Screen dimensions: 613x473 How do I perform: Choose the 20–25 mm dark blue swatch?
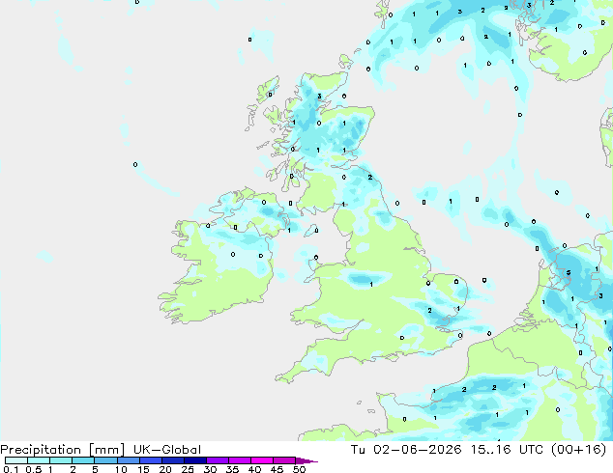click(x=172, y=460)
